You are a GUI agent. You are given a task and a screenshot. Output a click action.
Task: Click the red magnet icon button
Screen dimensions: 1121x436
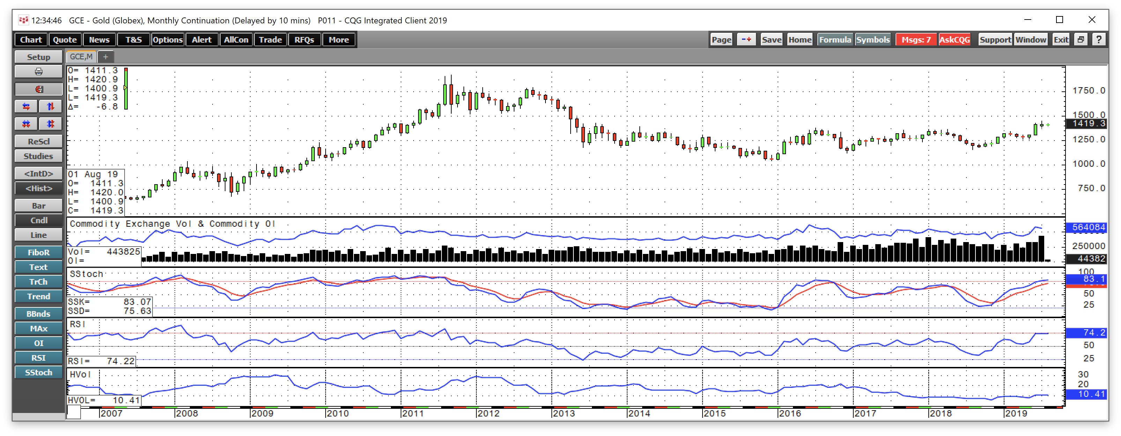[x=38, y=89]
